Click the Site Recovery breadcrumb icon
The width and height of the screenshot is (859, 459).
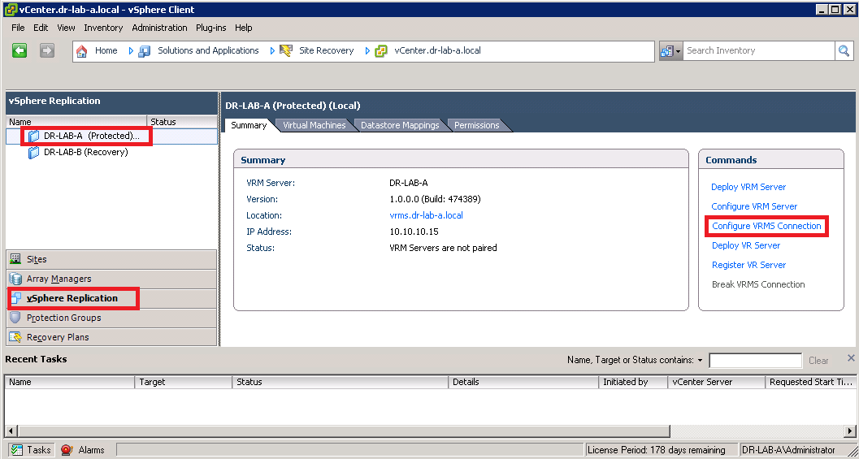click(286, 51)
